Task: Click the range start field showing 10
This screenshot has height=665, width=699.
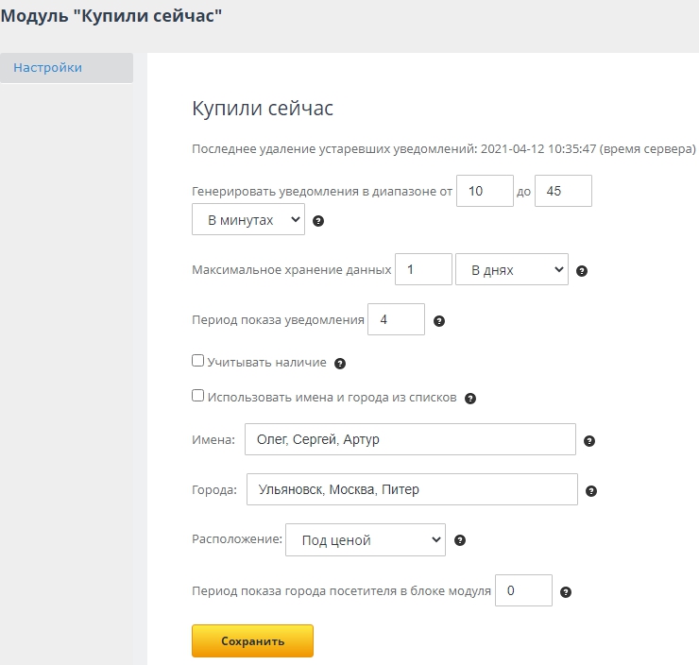Action: click(485, 191)
